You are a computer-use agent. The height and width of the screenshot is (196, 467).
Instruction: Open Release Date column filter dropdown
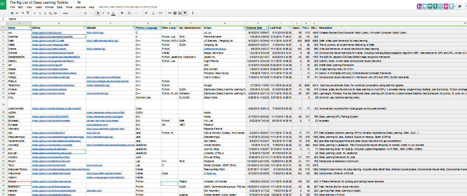click(x=267, y=28)
